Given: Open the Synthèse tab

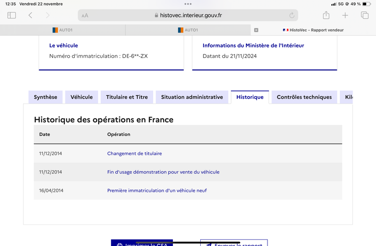Looking at the screenshot, I should (46, 97).
